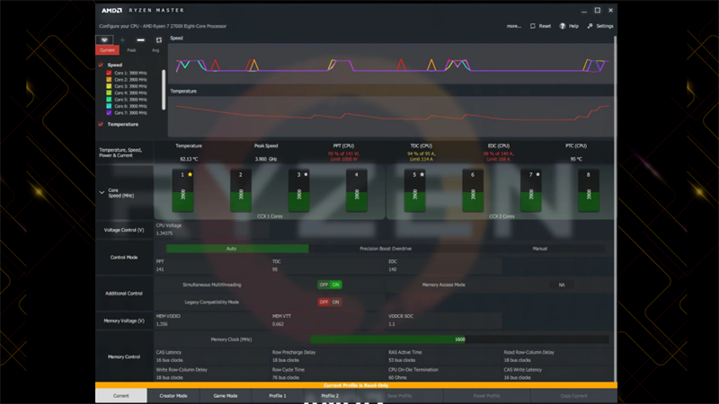
Task: Click the MEM VDDIO 1.356 value
Action: 162,324
